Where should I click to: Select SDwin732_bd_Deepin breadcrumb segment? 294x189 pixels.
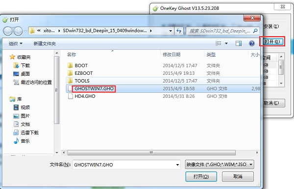coord(105,31)
